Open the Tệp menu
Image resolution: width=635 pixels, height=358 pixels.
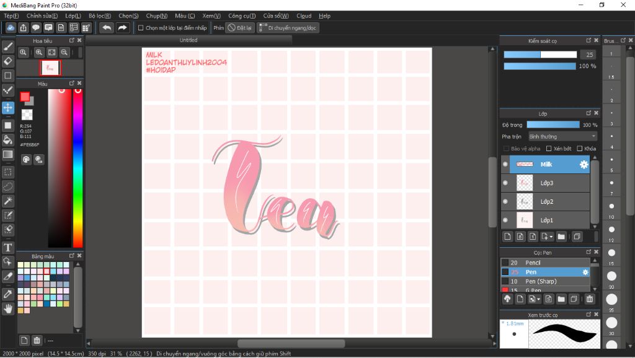point(11,15)
